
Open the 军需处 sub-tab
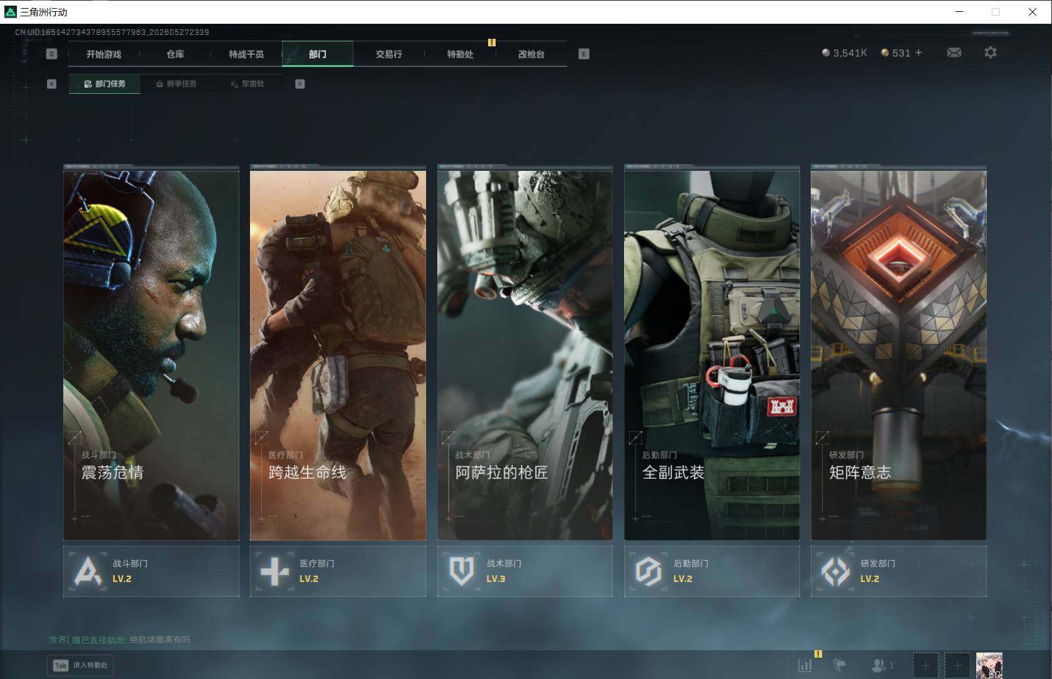pyautogui.click(x=247, y=84)
